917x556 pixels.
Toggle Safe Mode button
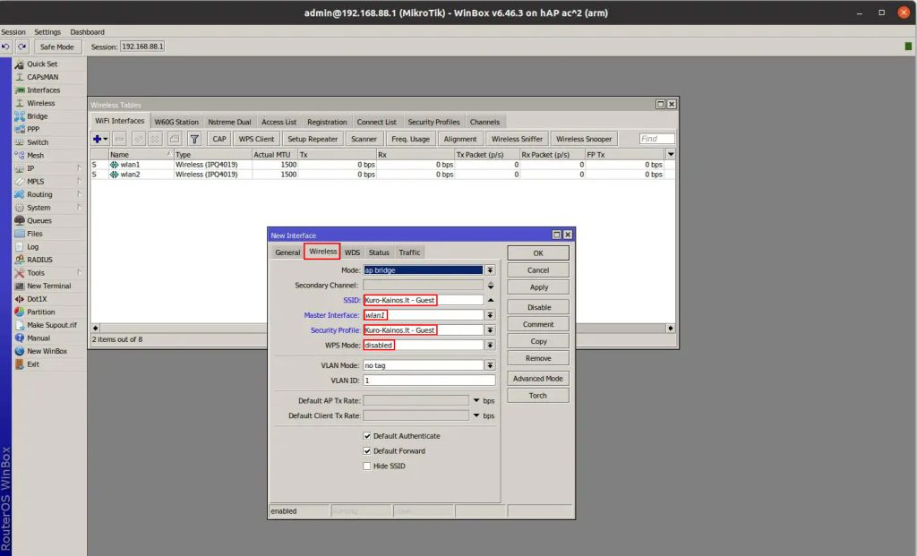[x=56, y=47]
